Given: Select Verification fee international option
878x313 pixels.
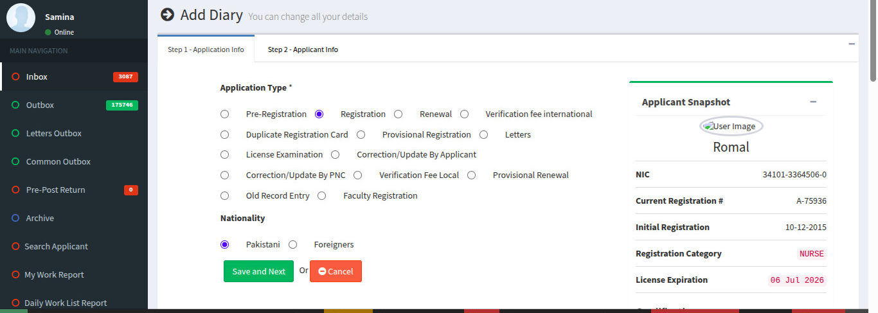Looking at the screenshot, I should (464, 114).
